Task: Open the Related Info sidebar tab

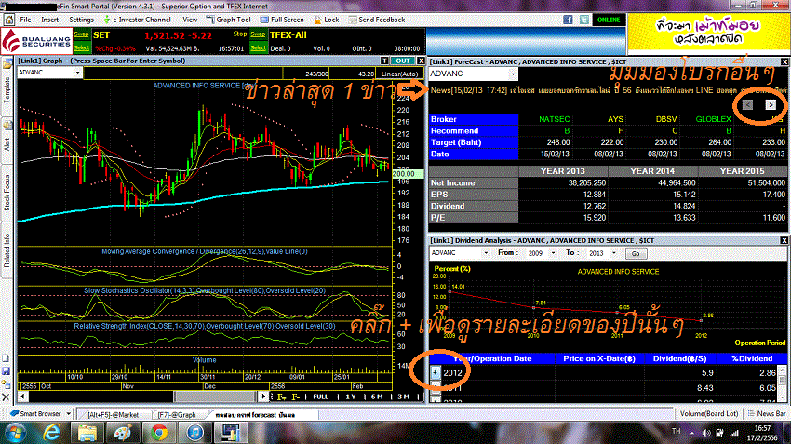Action: pyautogui.click(x=7, y=250)
